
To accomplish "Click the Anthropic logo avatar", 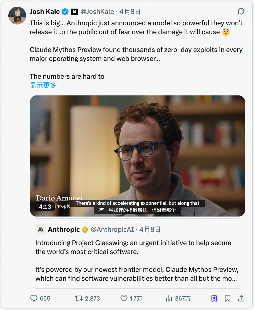I will pos(41,230).
